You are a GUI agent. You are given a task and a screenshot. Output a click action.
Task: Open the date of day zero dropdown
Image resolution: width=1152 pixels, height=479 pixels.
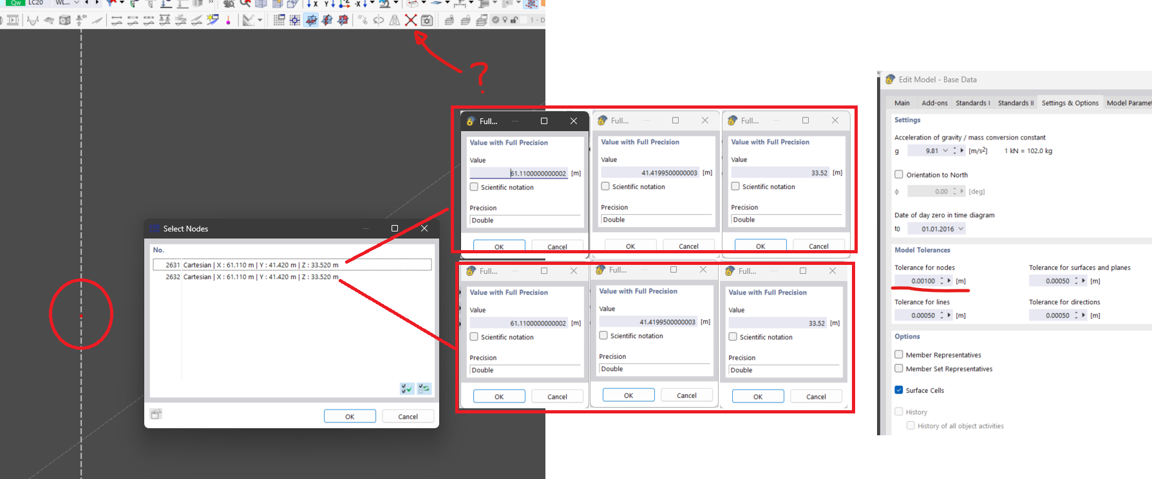click(x=961, y=229)
